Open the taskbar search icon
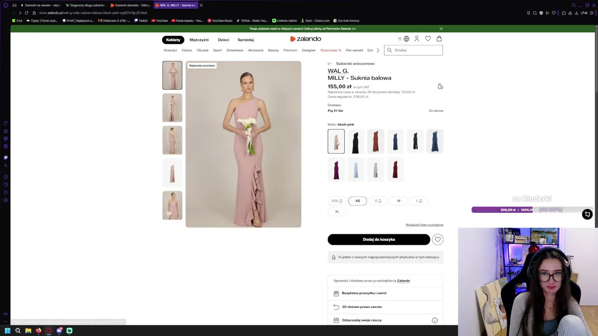 pos(18,330)
